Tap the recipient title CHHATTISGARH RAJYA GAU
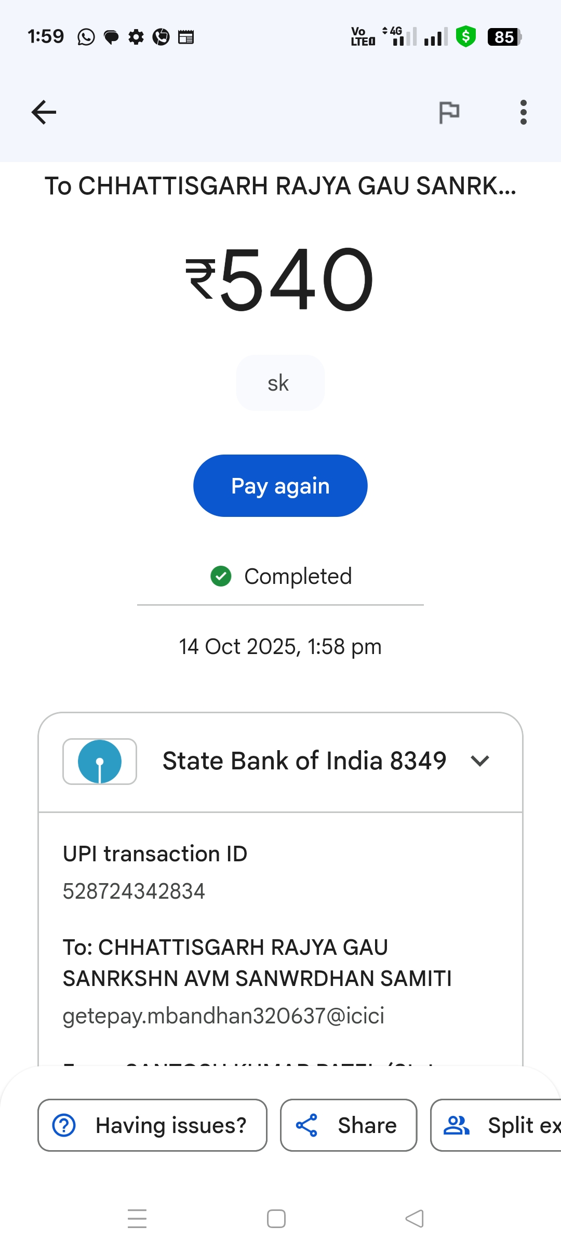The height and width of the screenshot is (1253, 561). tap(280, 186)
